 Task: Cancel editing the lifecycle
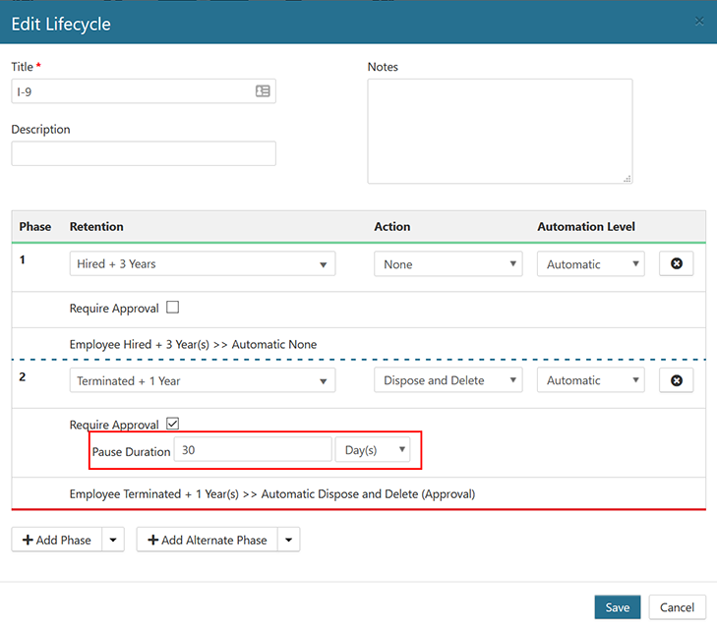coord(677,607)
